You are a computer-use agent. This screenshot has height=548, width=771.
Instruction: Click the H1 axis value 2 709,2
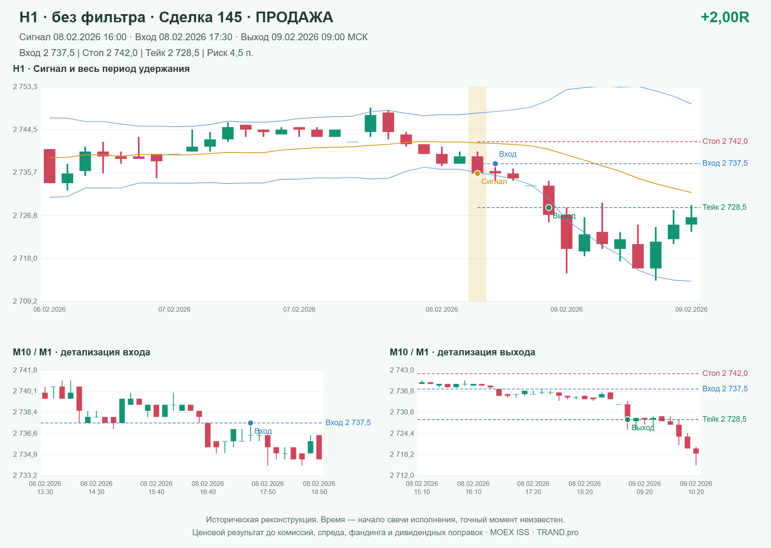click(25, 301)
